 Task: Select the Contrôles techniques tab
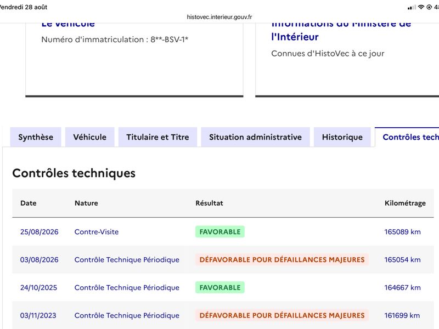coord(407,137)
